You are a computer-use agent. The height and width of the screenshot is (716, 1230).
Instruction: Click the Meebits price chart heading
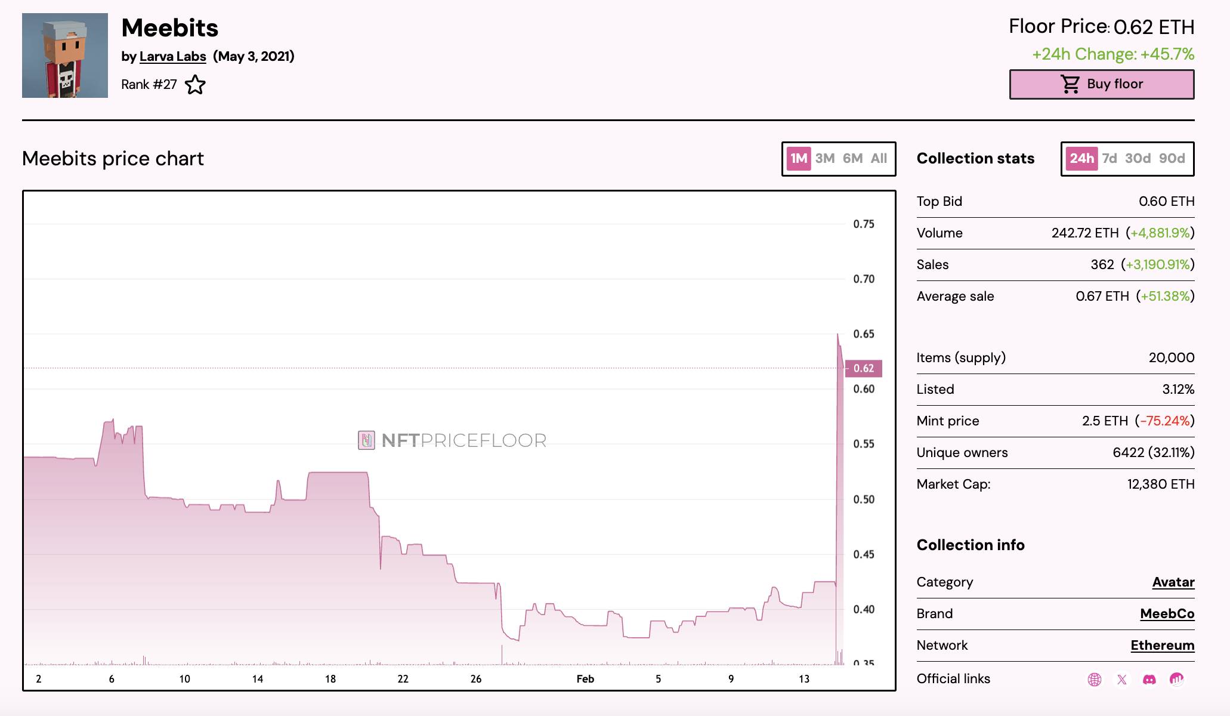click(113, 159)
